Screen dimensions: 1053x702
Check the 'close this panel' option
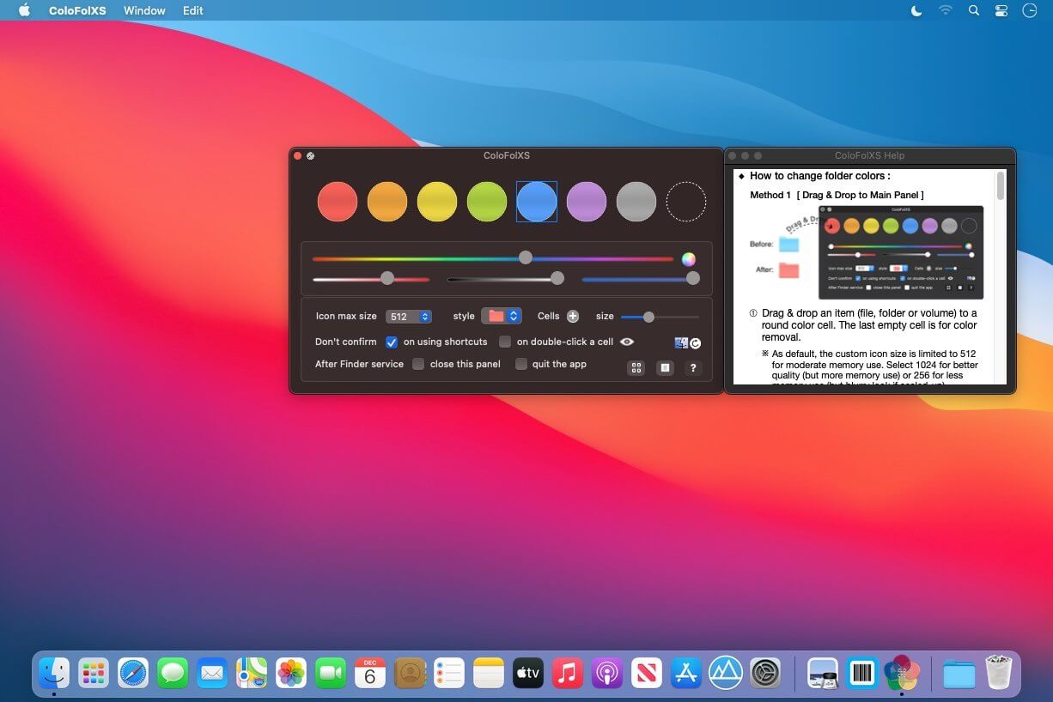tap(418, 364)
